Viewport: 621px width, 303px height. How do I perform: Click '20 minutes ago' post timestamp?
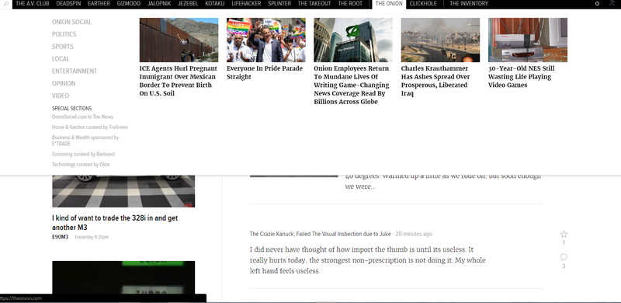tap(414, 234)
